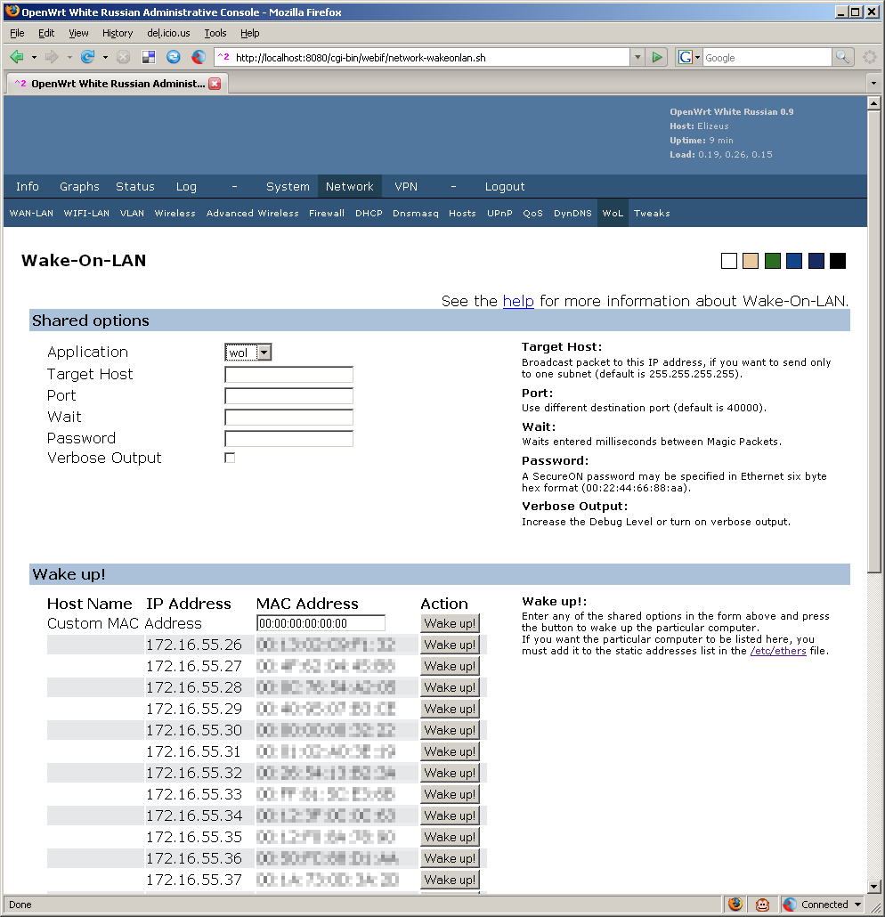Open the help link for Wake-On-LAN
Image resolution: width=885 pixels, height=917 pixels.
pyautogui.click(x=518, y=301)
